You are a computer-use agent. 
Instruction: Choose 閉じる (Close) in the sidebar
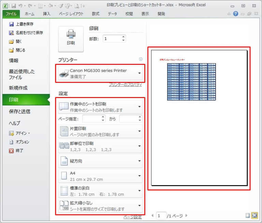(x=17, y=50)
